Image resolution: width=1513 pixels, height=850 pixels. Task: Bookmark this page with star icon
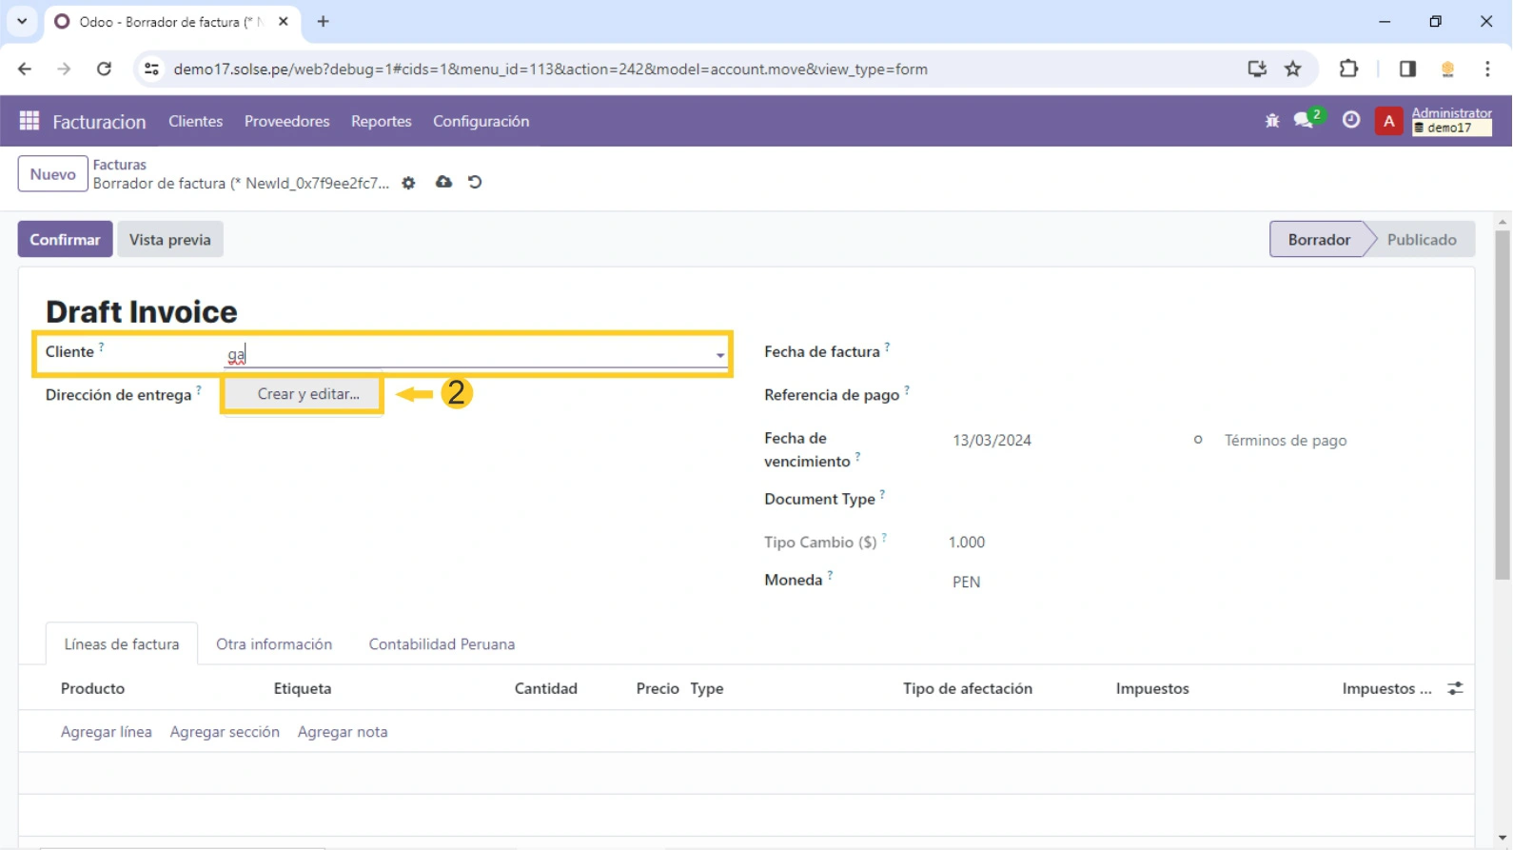[1292, 69]
